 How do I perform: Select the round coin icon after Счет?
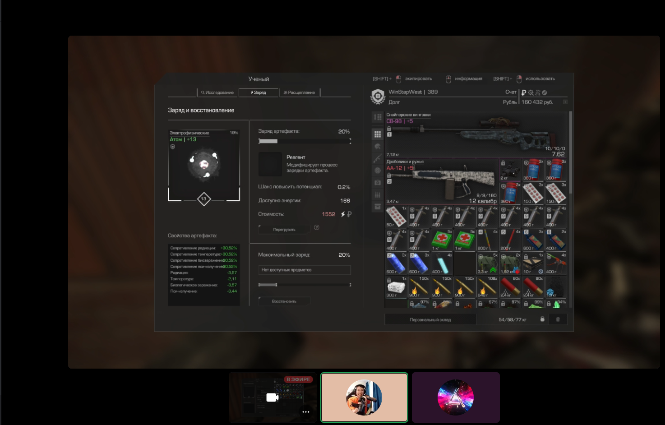(x=545, y=92)
